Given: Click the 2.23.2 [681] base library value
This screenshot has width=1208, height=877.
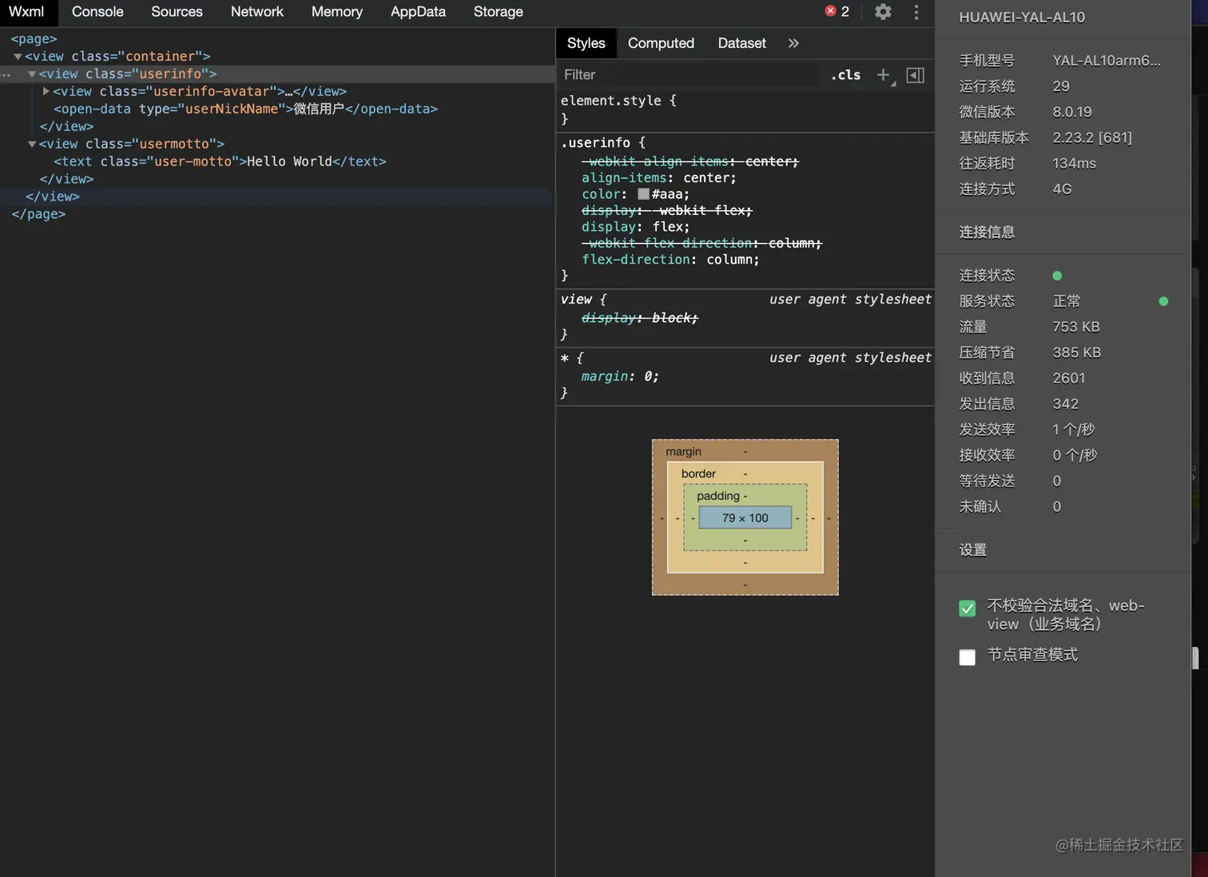Looking at the screenshot, I should pyautogui.click(x=1092, y=137).
